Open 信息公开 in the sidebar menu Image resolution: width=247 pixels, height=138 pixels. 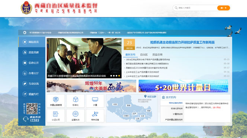(x=32, y=63)
